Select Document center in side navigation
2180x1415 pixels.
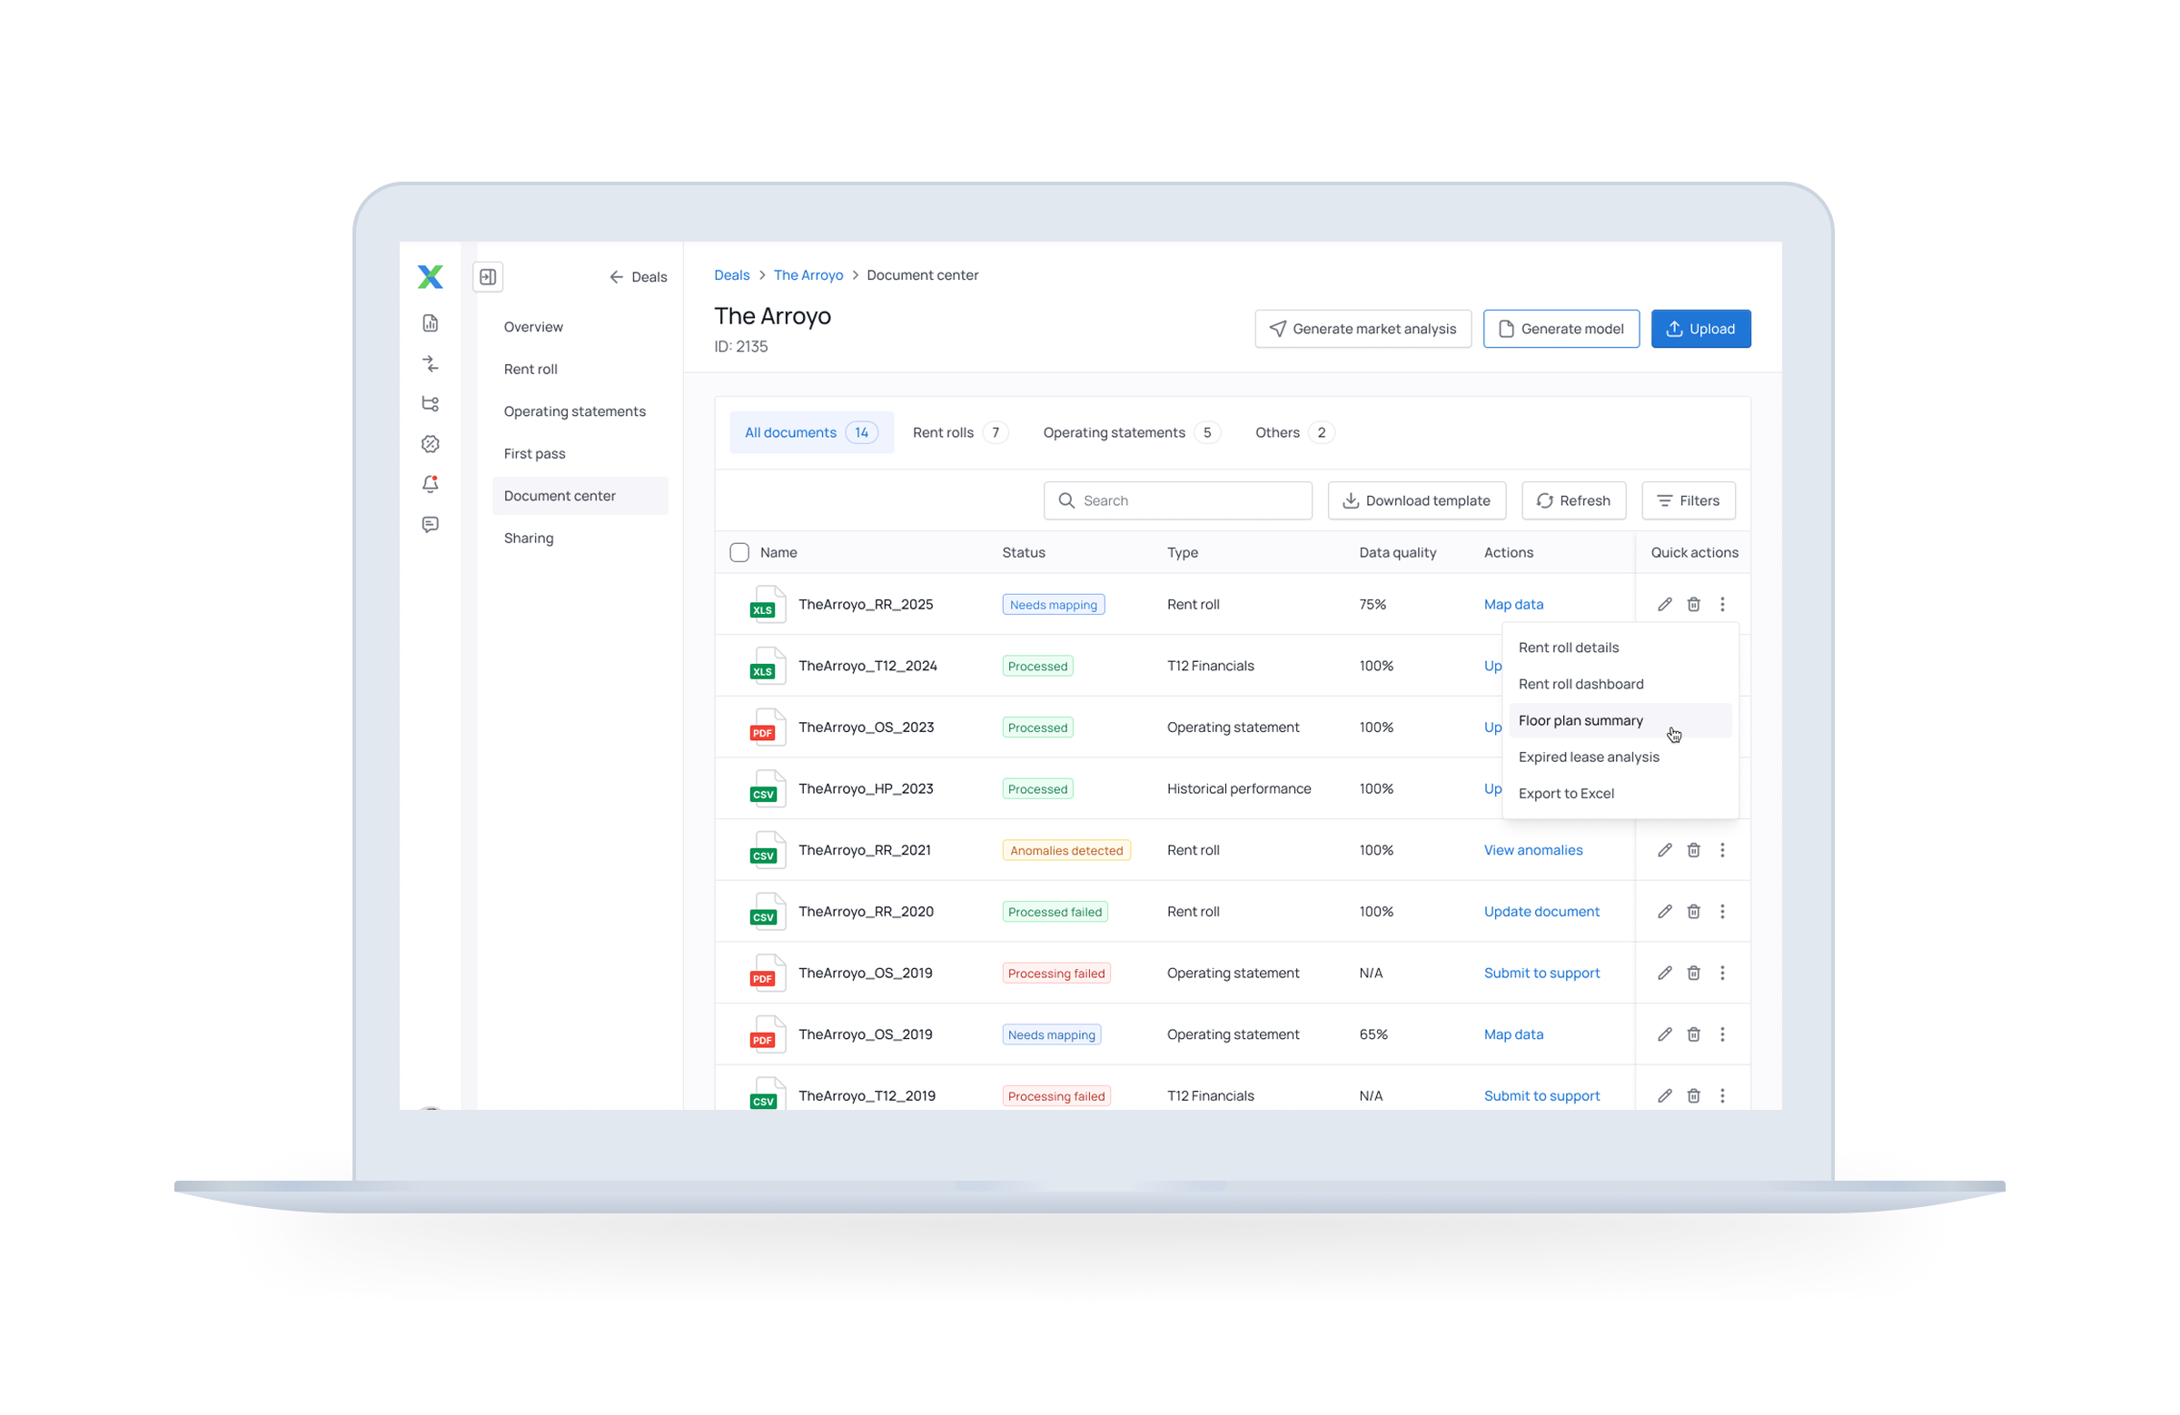580,496
